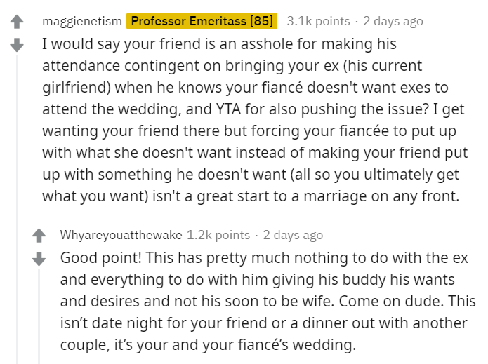The height and width of the screenshot is (364, 488).
Task: Open Whyareyouatthewake's user profile
Action: (x=121, y=235)
